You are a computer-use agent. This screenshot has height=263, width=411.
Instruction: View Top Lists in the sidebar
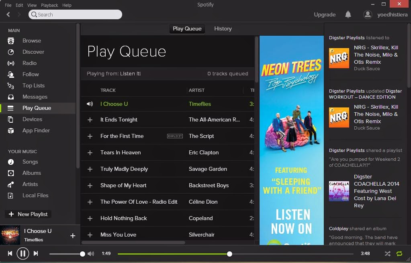coord(33,85)
